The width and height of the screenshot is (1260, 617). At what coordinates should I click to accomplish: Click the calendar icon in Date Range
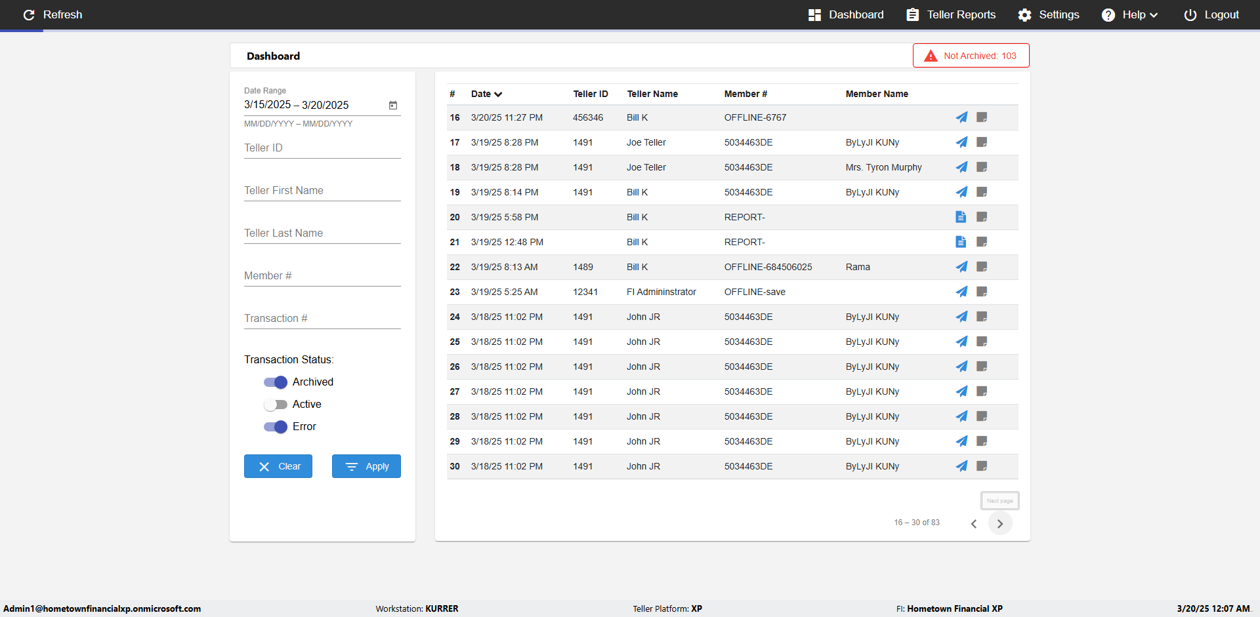click(x=393, y=105)
